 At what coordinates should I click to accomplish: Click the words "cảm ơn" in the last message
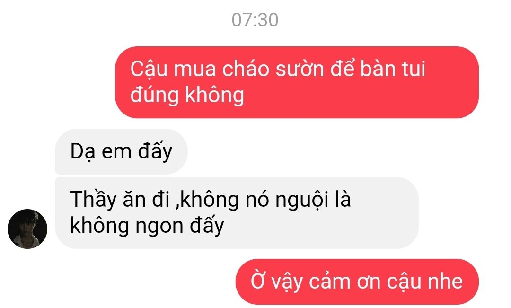click(344, 282)
